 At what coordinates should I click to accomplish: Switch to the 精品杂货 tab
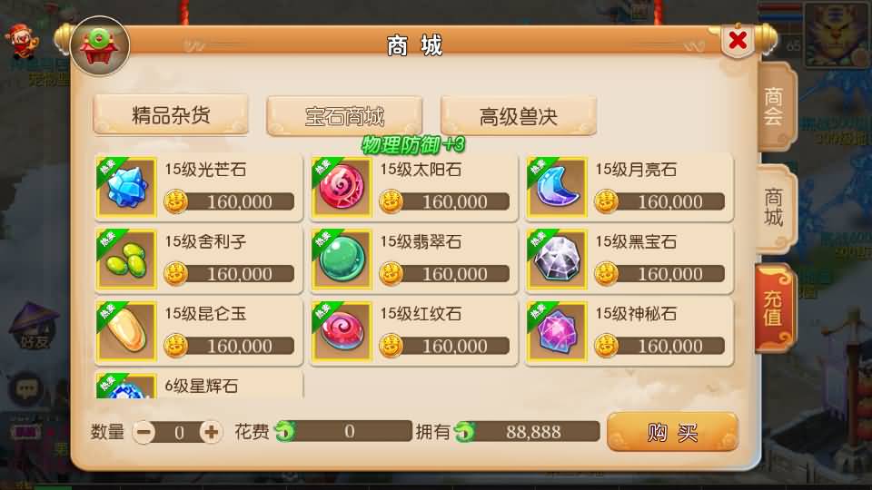pyautogui.click(x=171, y=115)
